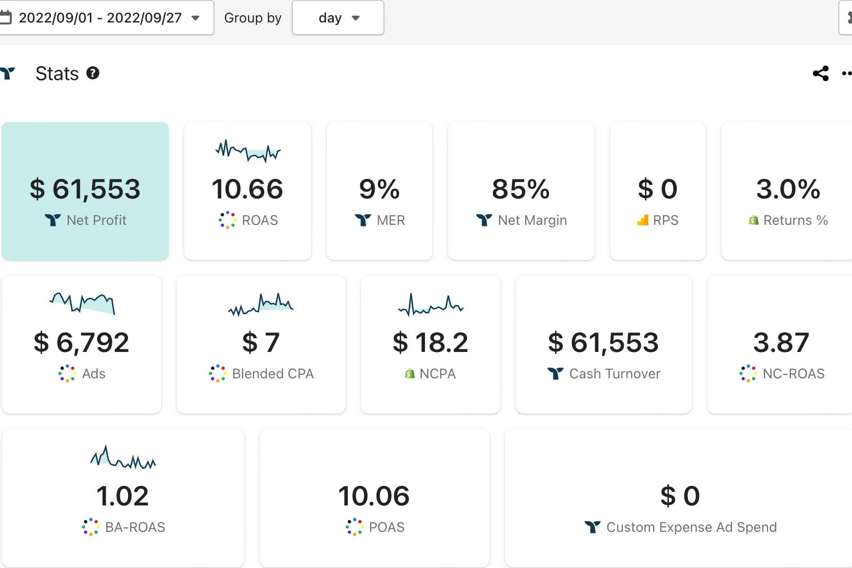This screenshot has width=852, height=568.
Task: Click the BA-ROAS sparkline chart
Action: 123,458
